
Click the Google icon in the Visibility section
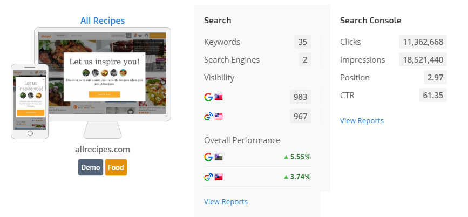pyautogui.click(x=208, y=97)
